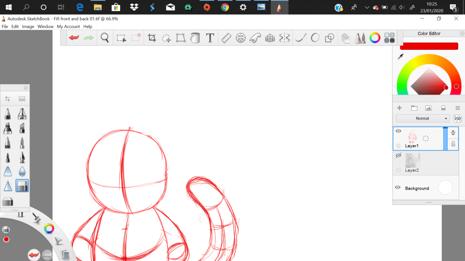Select the Flood Fill bucket tool
This screenshot has width=465, height=261.
coord(195,38)
